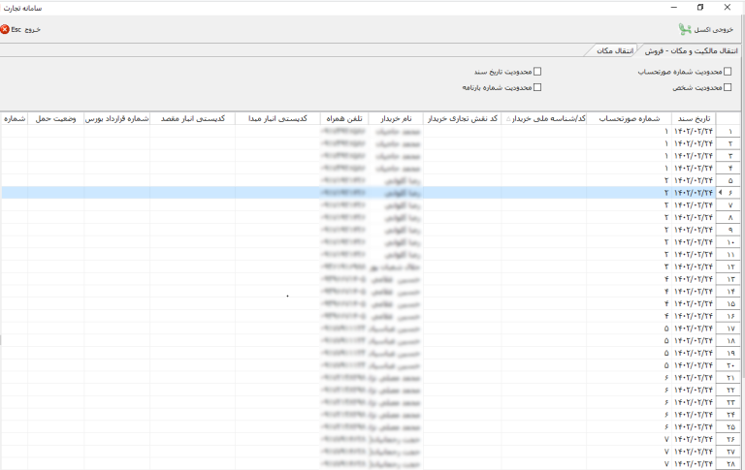This screenshot has width=745, height=470.
Task: Click buyer name cell in row ۷
Action: (x=396, y=205)
